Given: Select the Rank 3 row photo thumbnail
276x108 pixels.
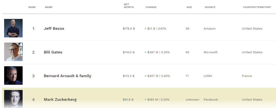Looking at the screenshot, I should tap(13, 76).
